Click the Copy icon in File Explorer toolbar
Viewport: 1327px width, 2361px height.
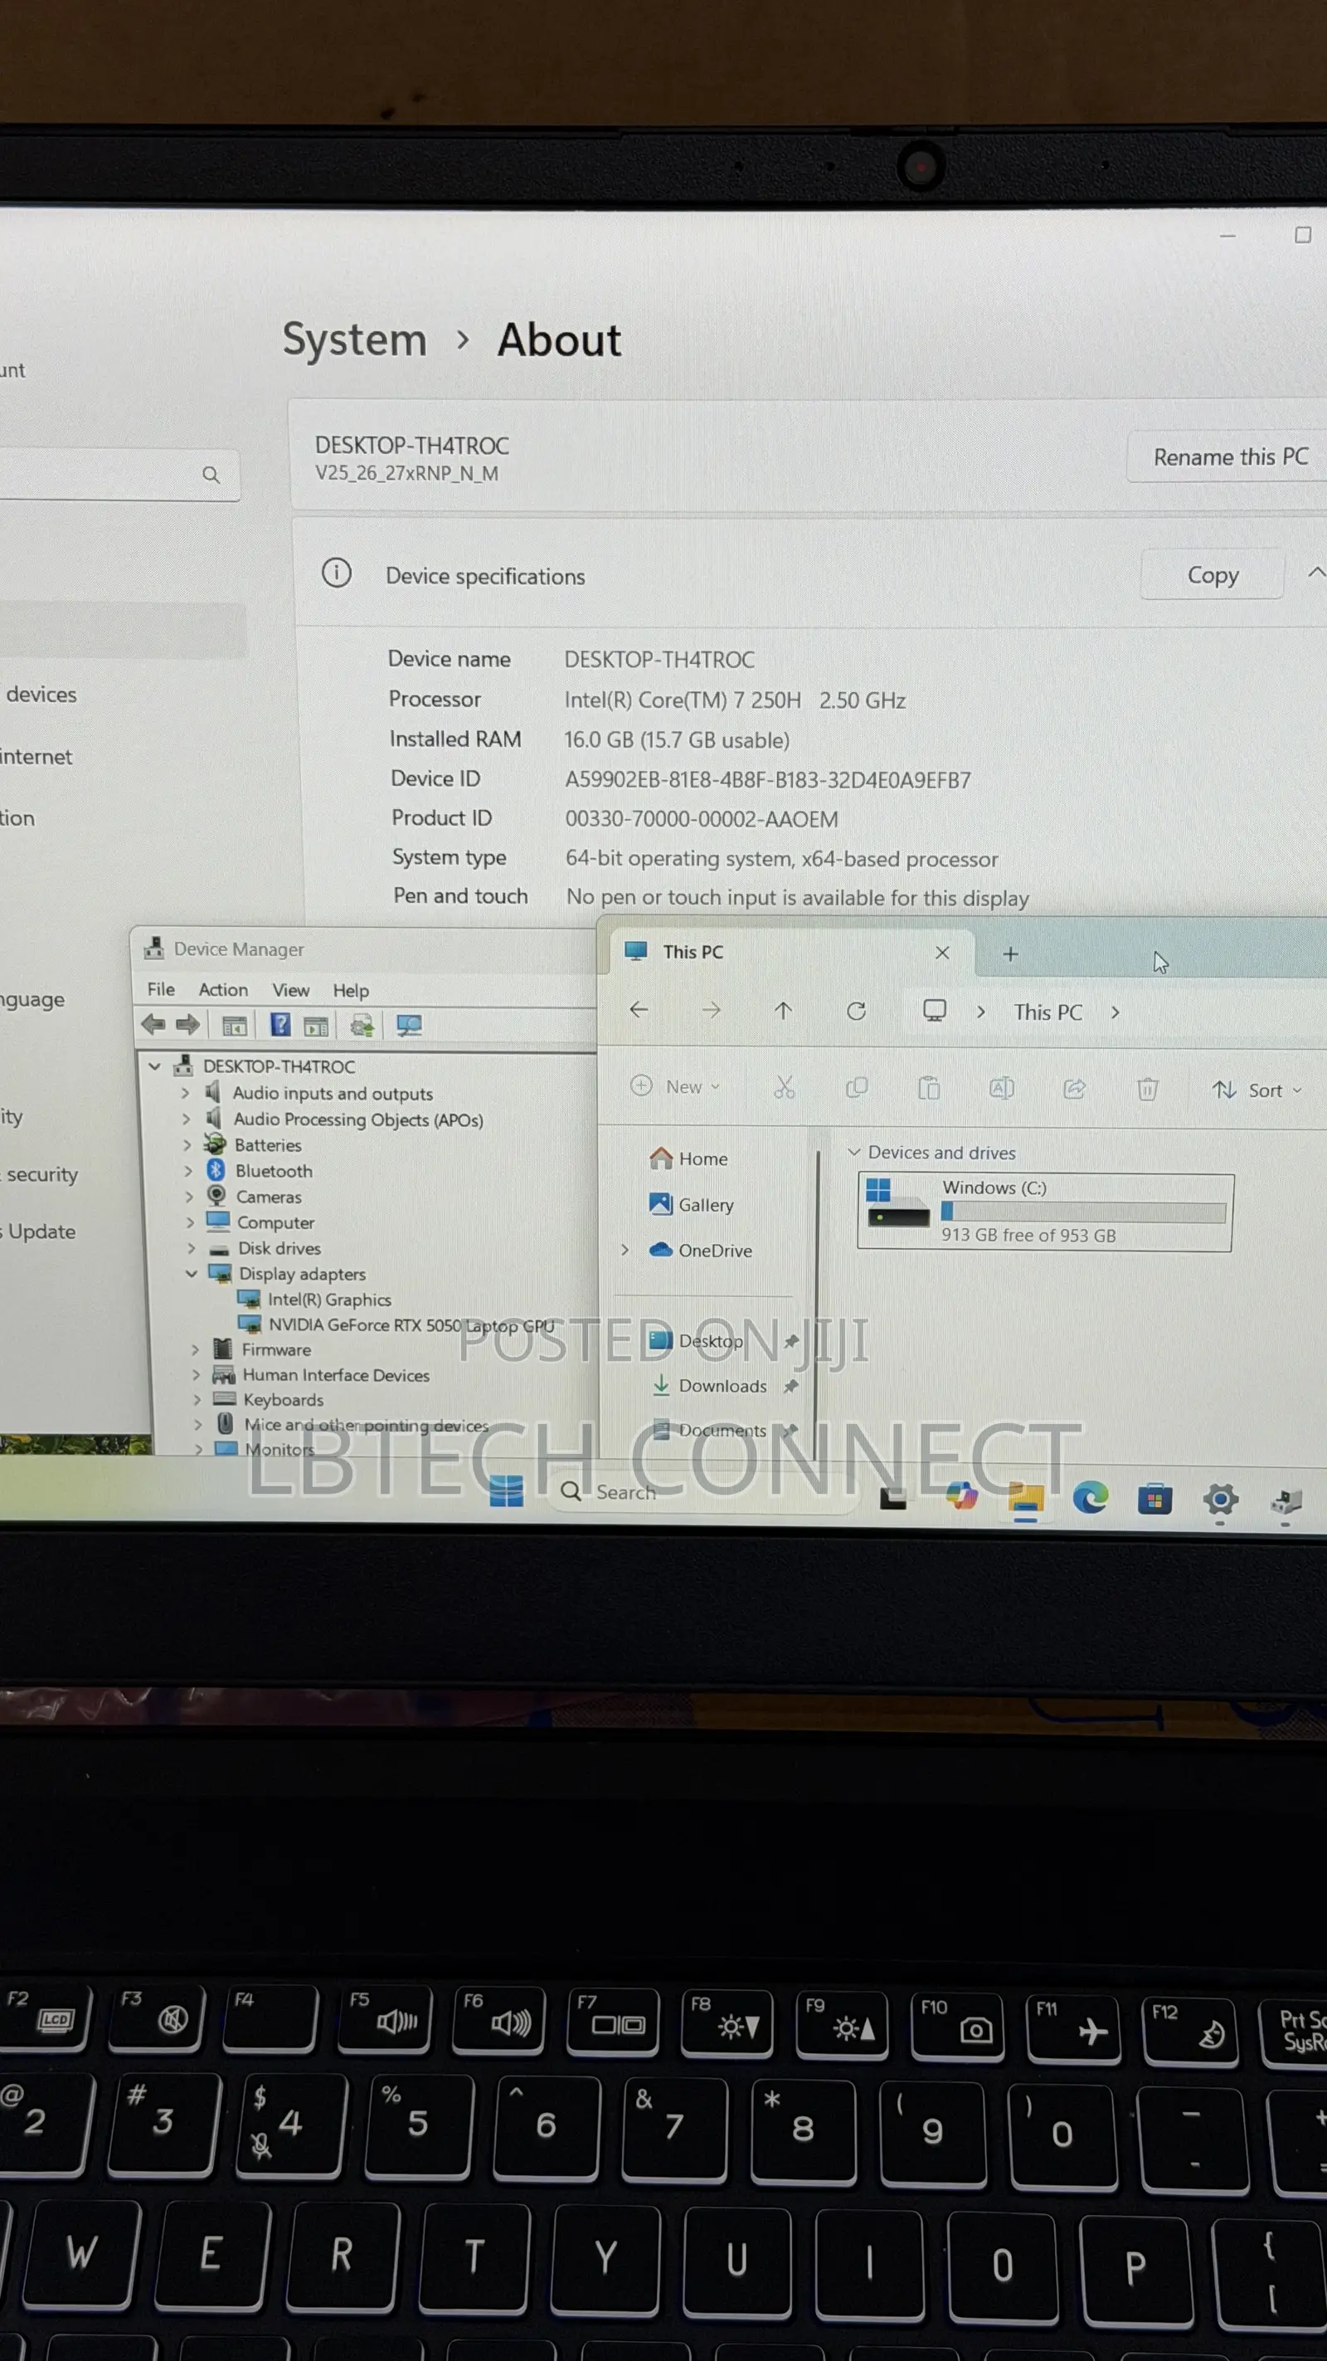pyautogui.click(x=856, y=1088)
